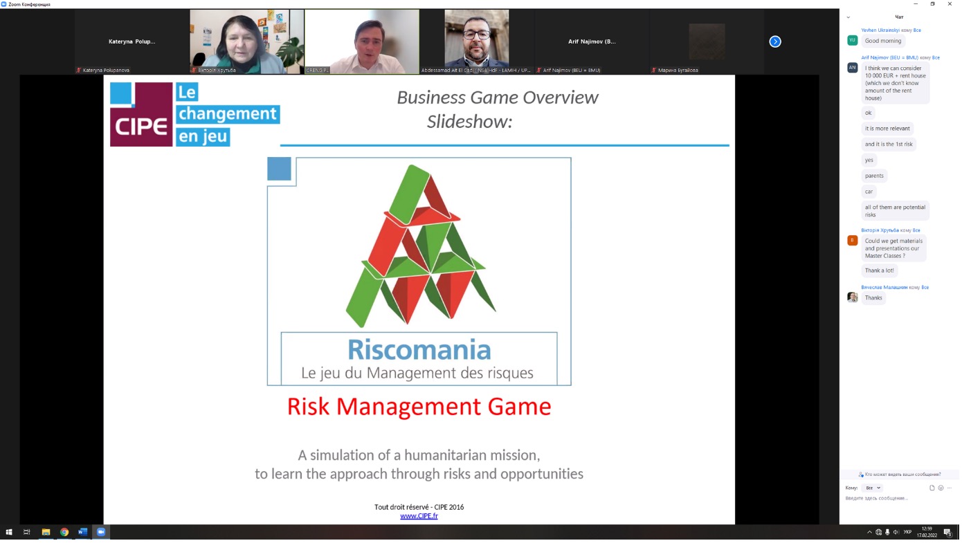The image size is (962, 543).
Task: Open the chat more options ellipsis
Action: [x=950, y=488]
